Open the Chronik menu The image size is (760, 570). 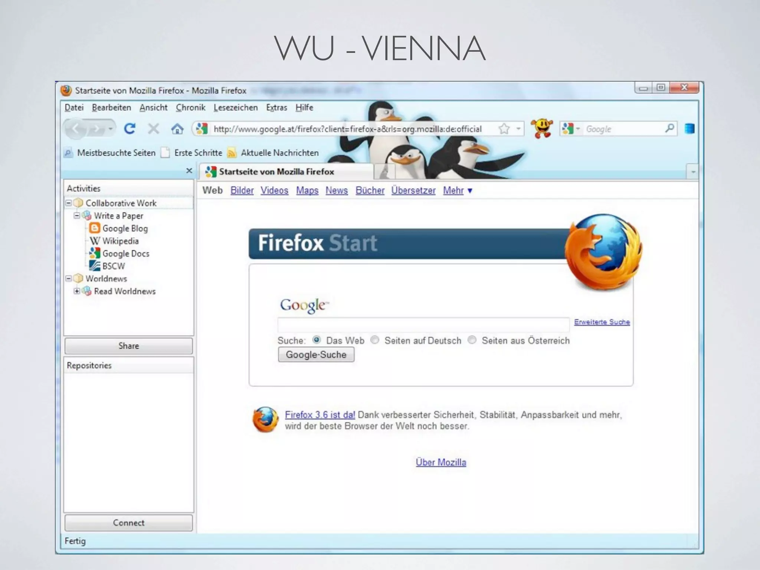coord(190,108)
